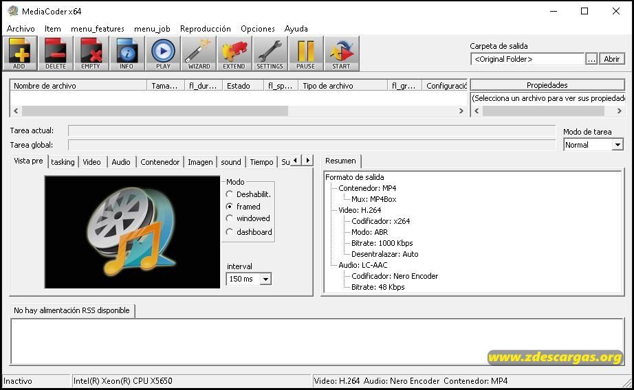The image size is (634, 390).
Task: Select the Codificador: x264 tree item
Action: click(380, 221)
